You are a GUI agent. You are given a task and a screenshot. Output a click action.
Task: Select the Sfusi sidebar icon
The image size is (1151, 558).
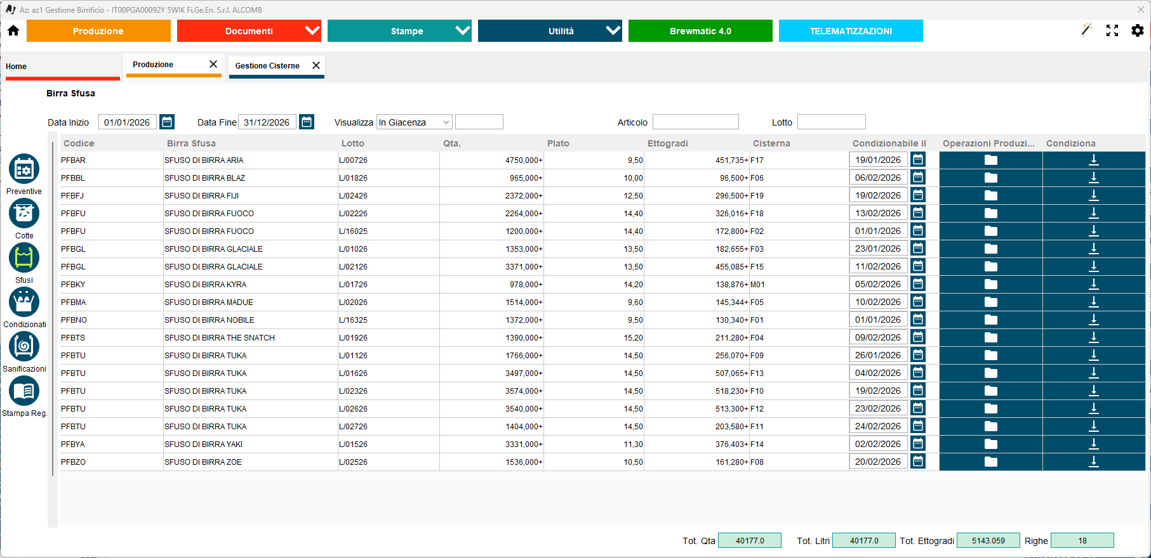tap(24, 258)
